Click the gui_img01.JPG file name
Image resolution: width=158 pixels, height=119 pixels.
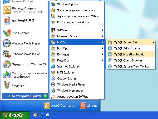pos(23,20)
